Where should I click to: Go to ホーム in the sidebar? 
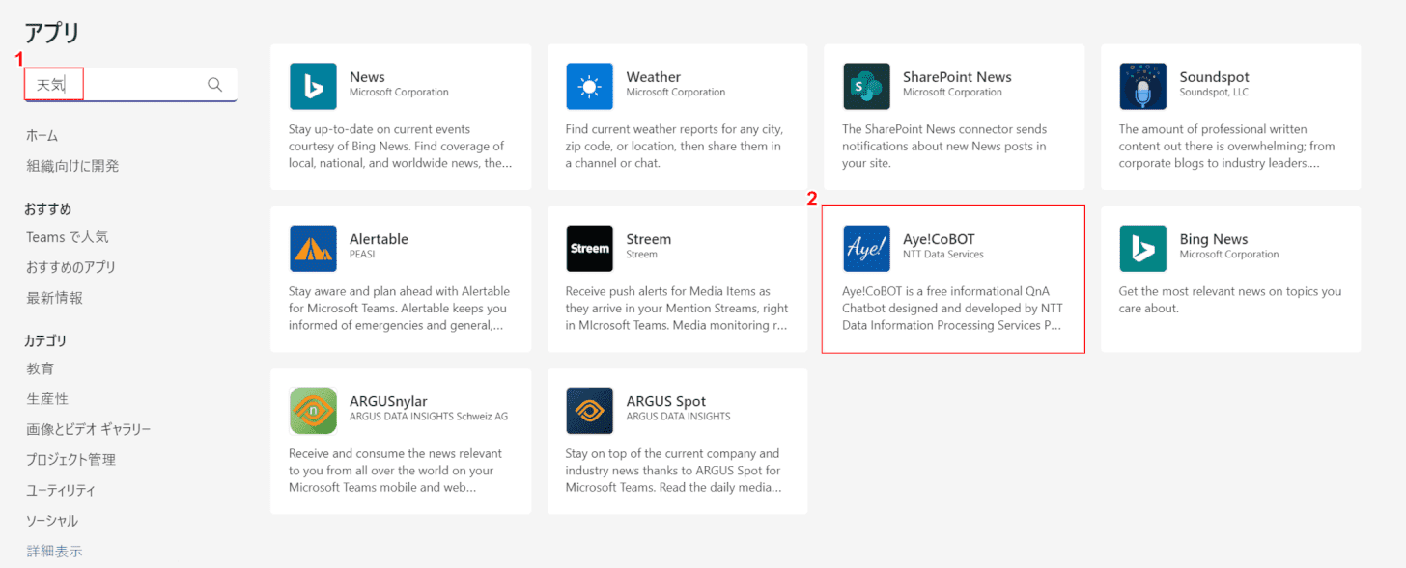point(42,136)
